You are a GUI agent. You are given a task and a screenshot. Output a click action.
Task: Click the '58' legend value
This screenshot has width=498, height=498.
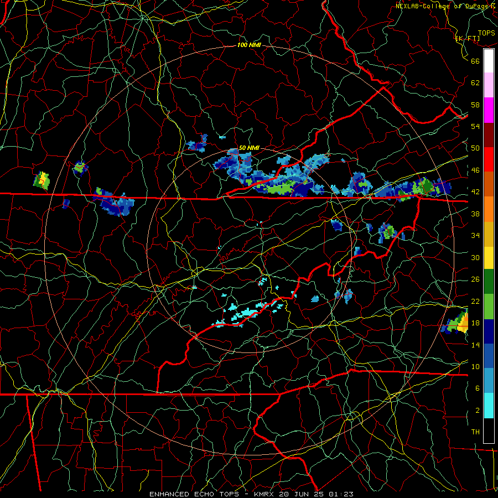click(475, 105)
